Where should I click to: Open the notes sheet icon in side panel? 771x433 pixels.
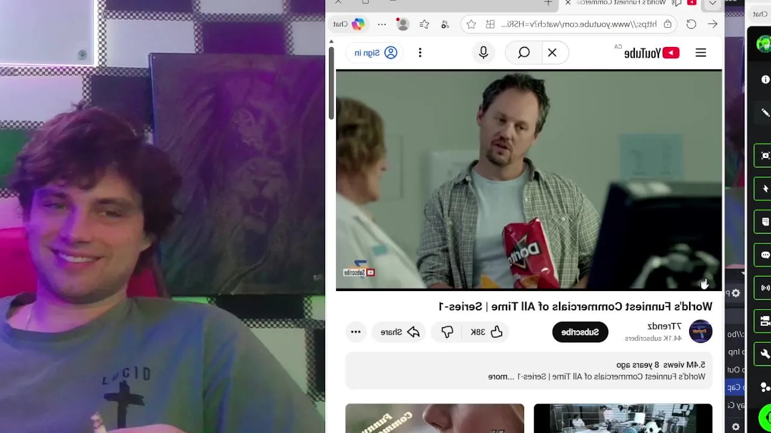tap(765, 222)
